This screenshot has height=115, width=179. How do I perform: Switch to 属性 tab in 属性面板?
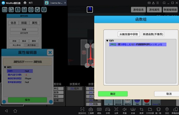35,23
